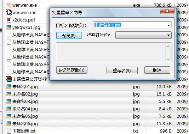
Task: Click the exe extension cell of wenwen.exe
Action: tap(137, 5)
